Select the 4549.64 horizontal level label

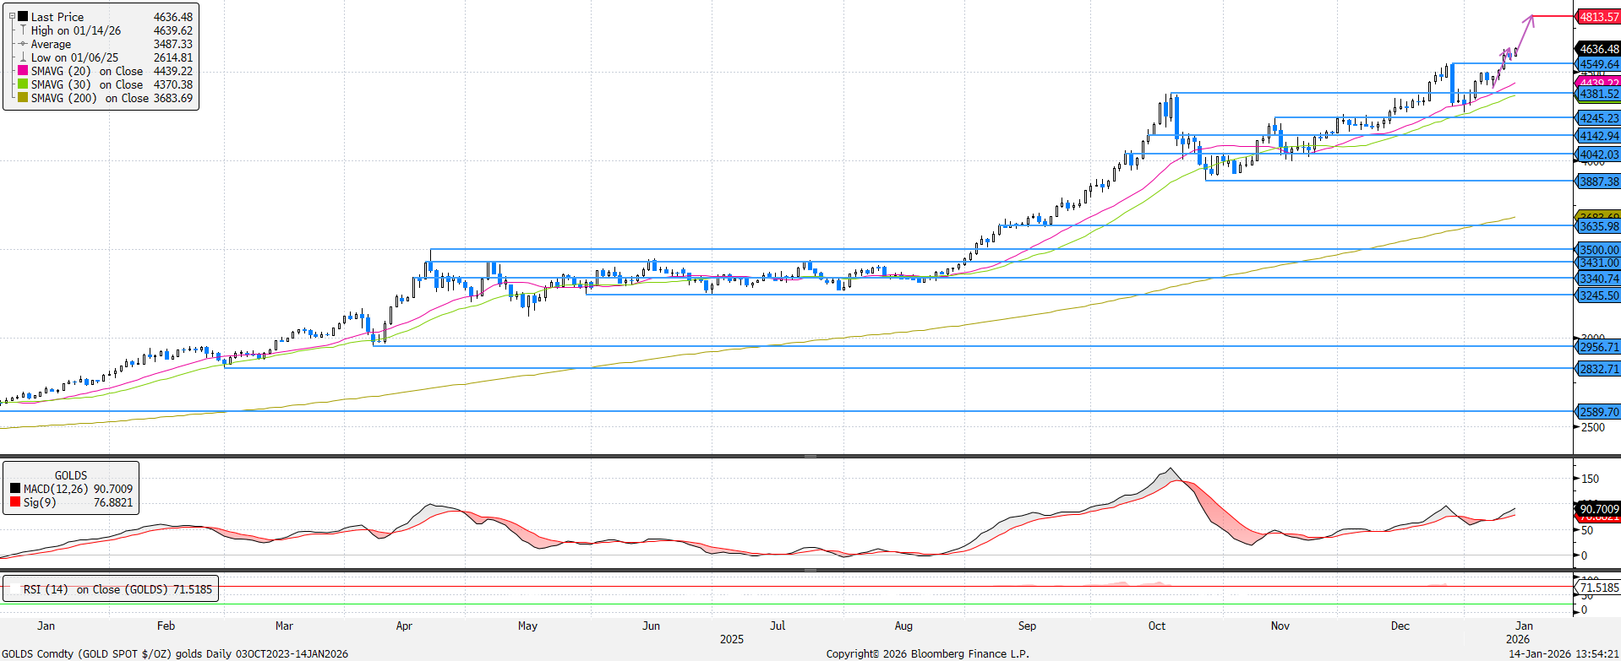[1598, 64]
